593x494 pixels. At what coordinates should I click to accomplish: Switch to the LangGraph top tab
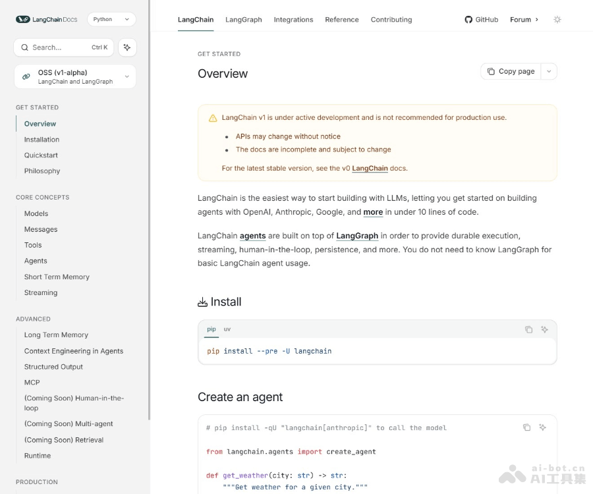(x=243, y=20)
